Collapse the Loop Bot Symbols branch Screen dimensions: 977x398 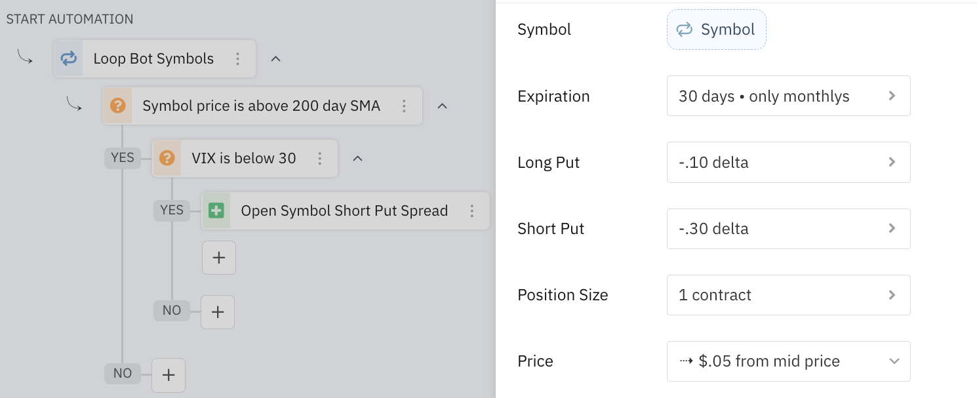pos(275,58)
